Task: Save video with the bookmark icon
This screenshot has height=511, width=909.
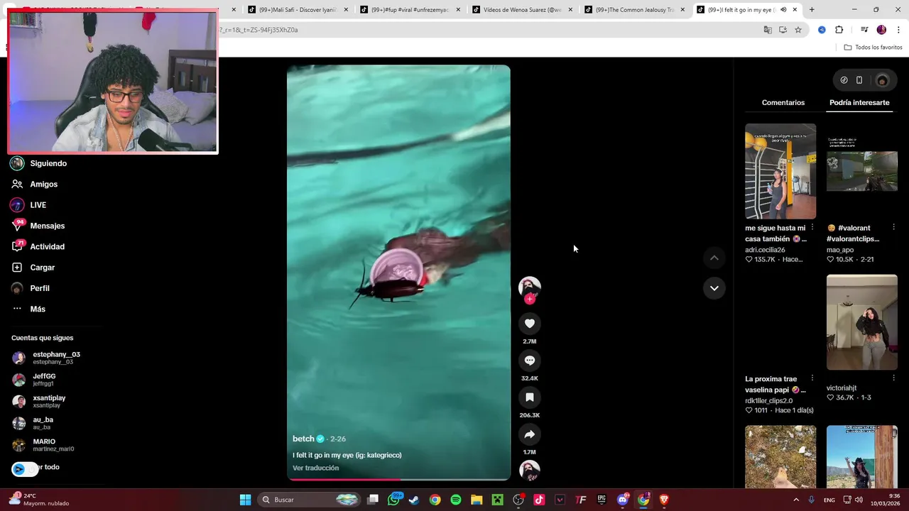Action: click(x=529, y=397)
